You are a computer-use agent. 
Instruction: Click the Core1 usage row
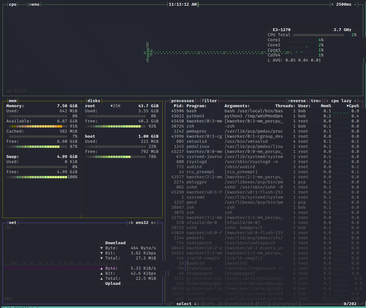[296, 40]
